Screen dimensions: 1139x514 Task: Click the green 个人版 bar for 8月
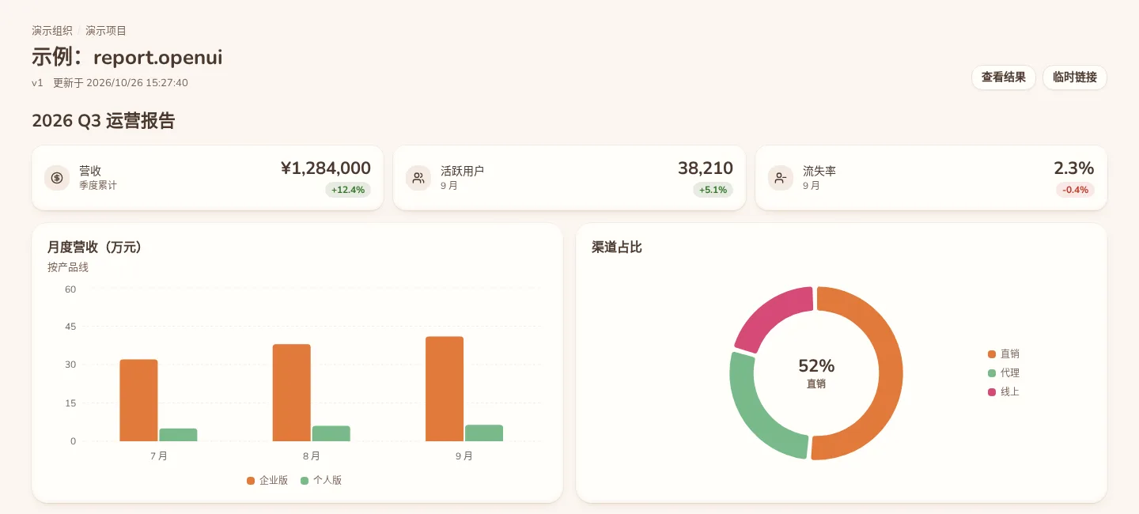(331, 433)
